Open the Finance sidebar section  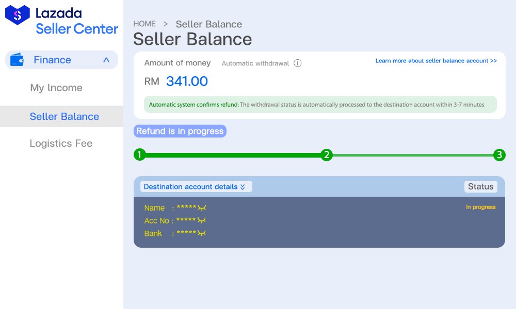pyautogui.click(x=52, y=60)
